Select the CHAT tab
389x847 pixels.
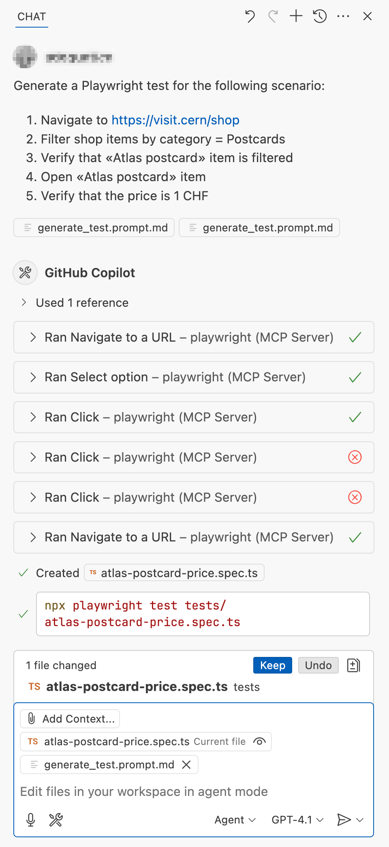[x=32, y=17]
